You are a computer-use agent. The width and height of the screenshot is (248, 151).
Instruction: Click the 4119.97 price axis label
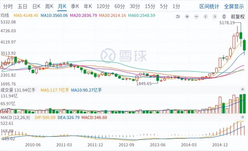8,42
